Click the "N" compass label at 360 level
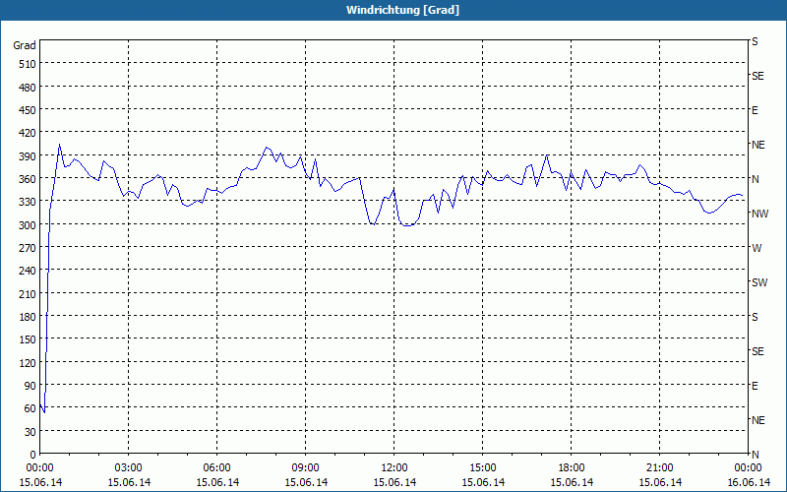787x492 pixels. click(755, 179)
